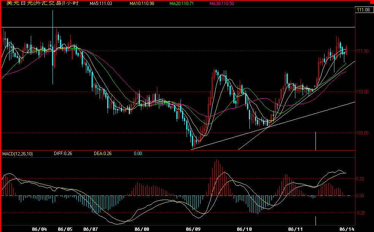Viewport: 374px width, 232px height.
Task: Select the 06/09 date label
Action: (193, 229)
